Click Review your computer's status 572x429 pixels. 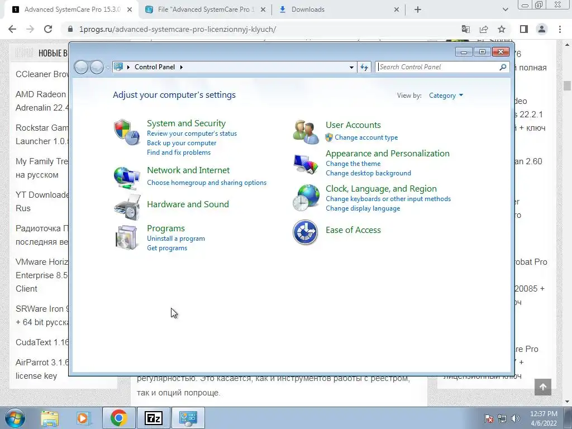click(192, 134)
